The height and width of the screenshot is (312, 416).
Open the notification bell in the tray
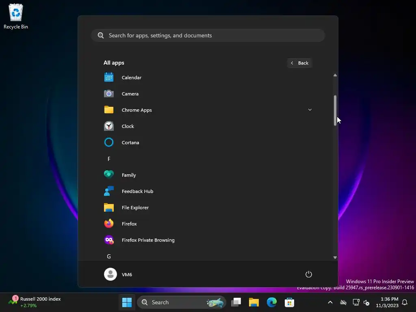[x=405, y=302]
